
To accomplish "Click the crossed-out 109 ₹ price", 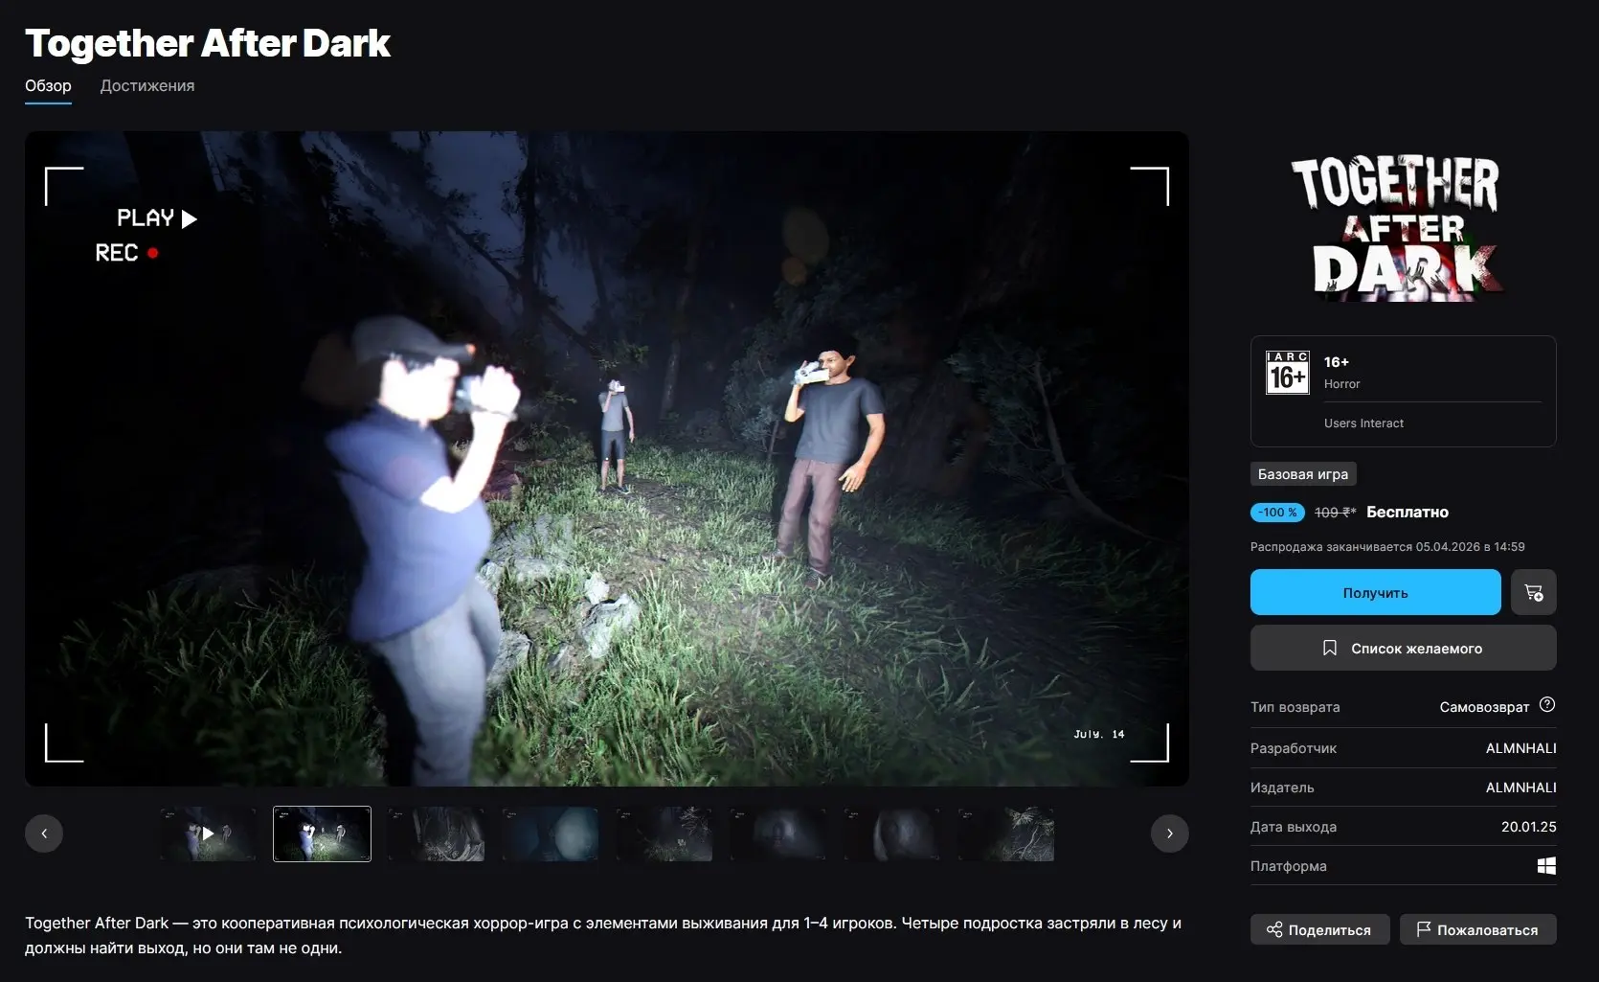I will [x=1335, y=513].
